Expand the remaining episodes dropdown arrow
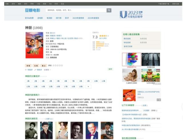The height and width of the screenshot is (140, 183). click(x=88, y=87)
